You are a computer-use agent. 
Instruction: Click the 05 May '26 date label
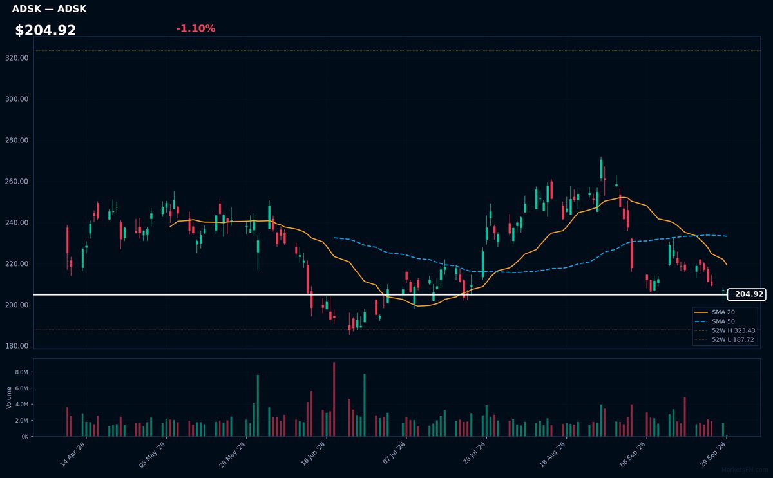click(153, 454)
